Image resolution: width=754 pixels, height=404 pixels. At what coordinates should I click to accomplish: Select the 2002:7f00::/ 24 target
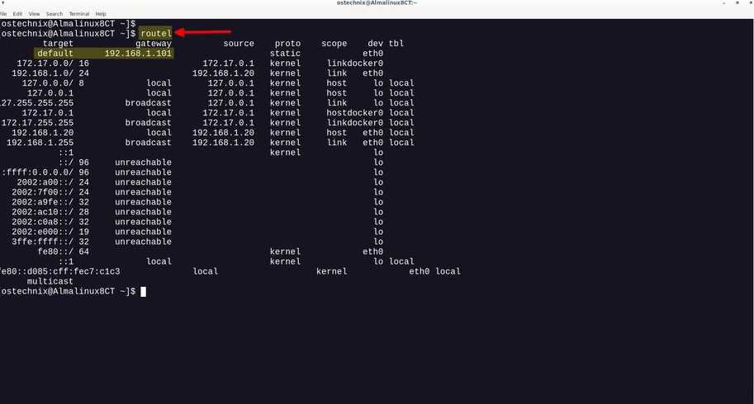(50, 192)
